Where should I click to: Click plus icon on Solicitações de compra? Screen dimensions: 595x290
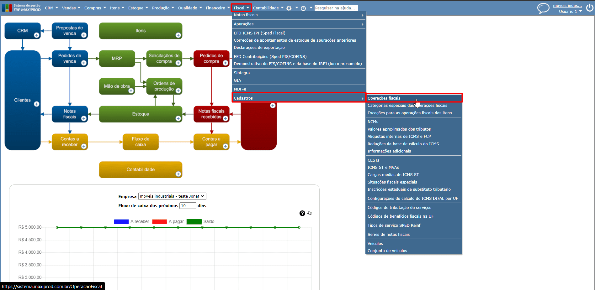coord(178,63)
